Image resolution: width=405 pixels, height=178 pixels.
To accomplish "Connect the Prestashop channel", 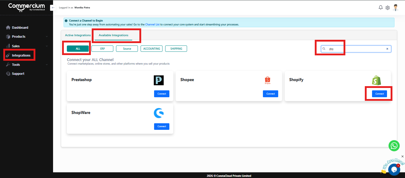I will pyautogui.click(x=162, y=94).
